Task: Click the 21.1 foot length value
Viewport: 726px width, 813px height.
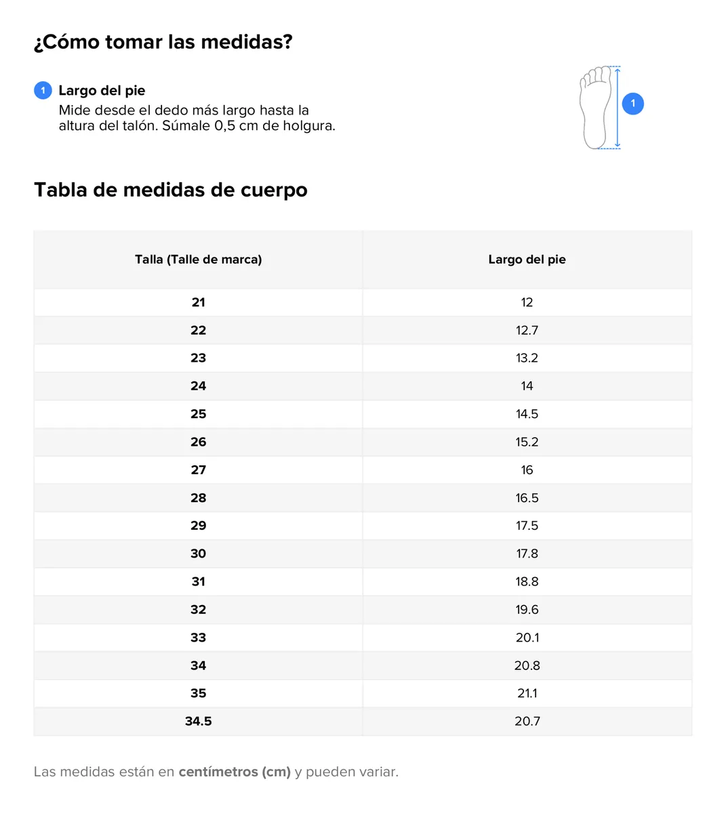Action: pyautogui.click(x=527, y=693)
